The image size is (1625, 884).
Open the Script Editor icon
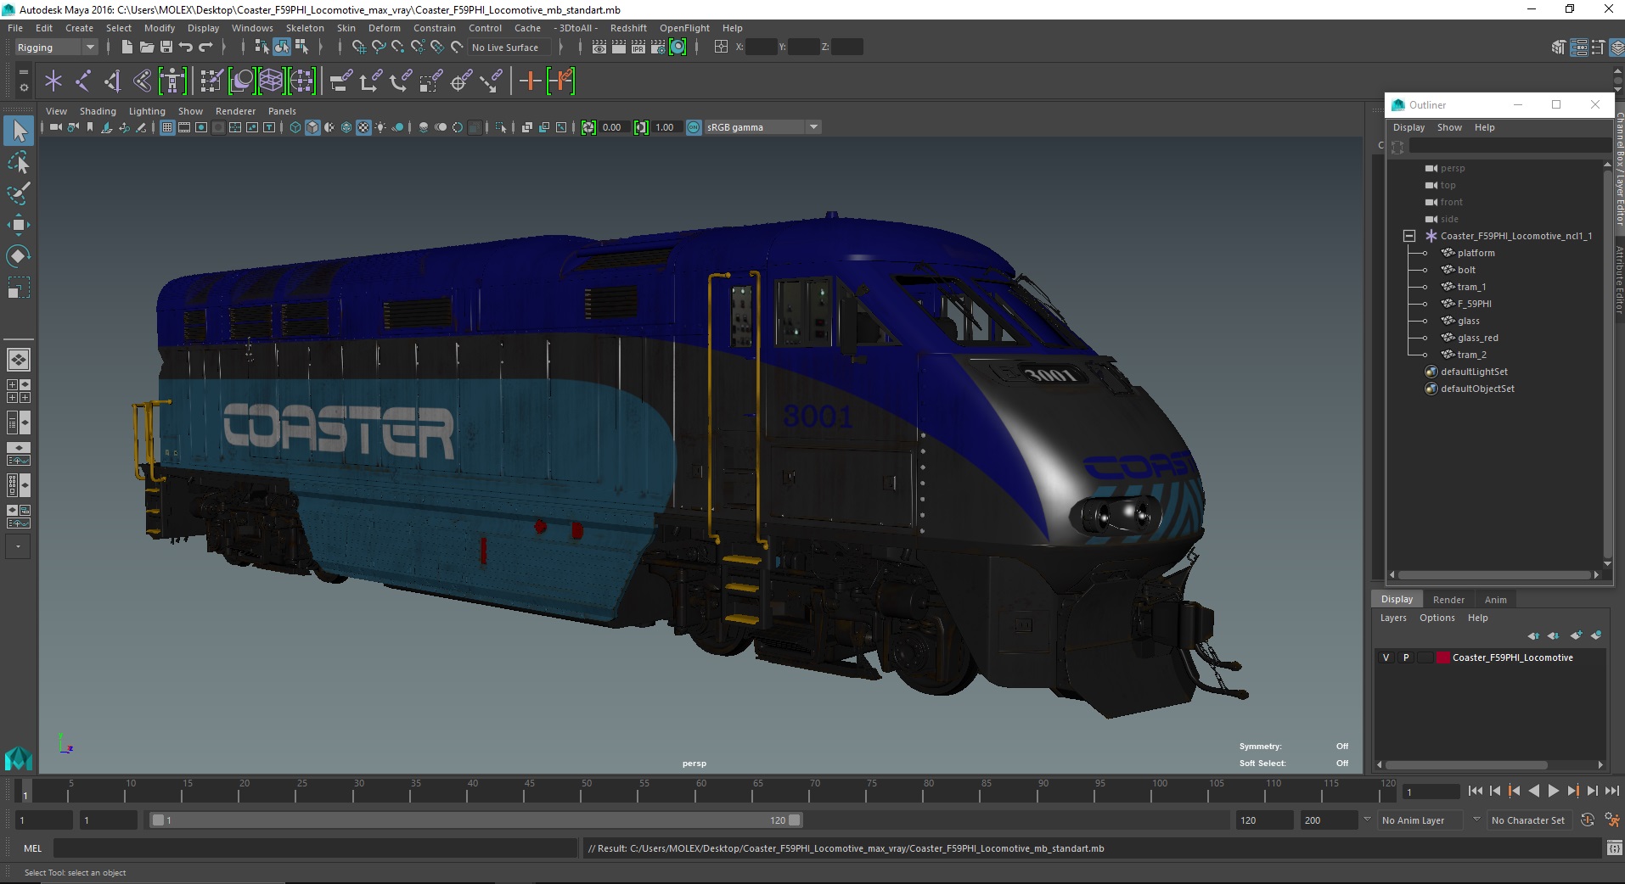pos(1614,848)
